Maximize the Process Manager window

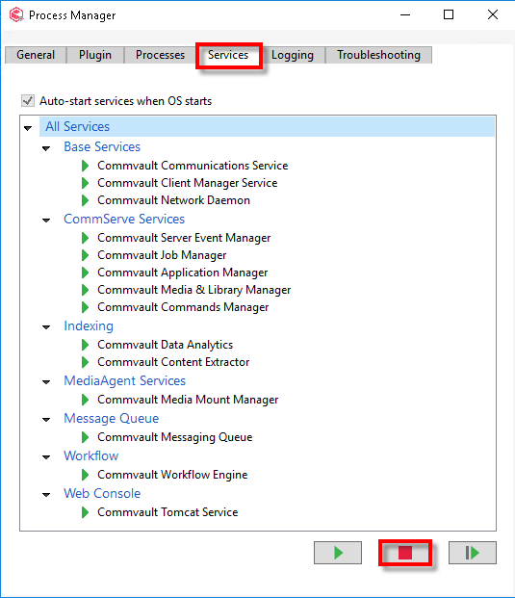[449, 14]
